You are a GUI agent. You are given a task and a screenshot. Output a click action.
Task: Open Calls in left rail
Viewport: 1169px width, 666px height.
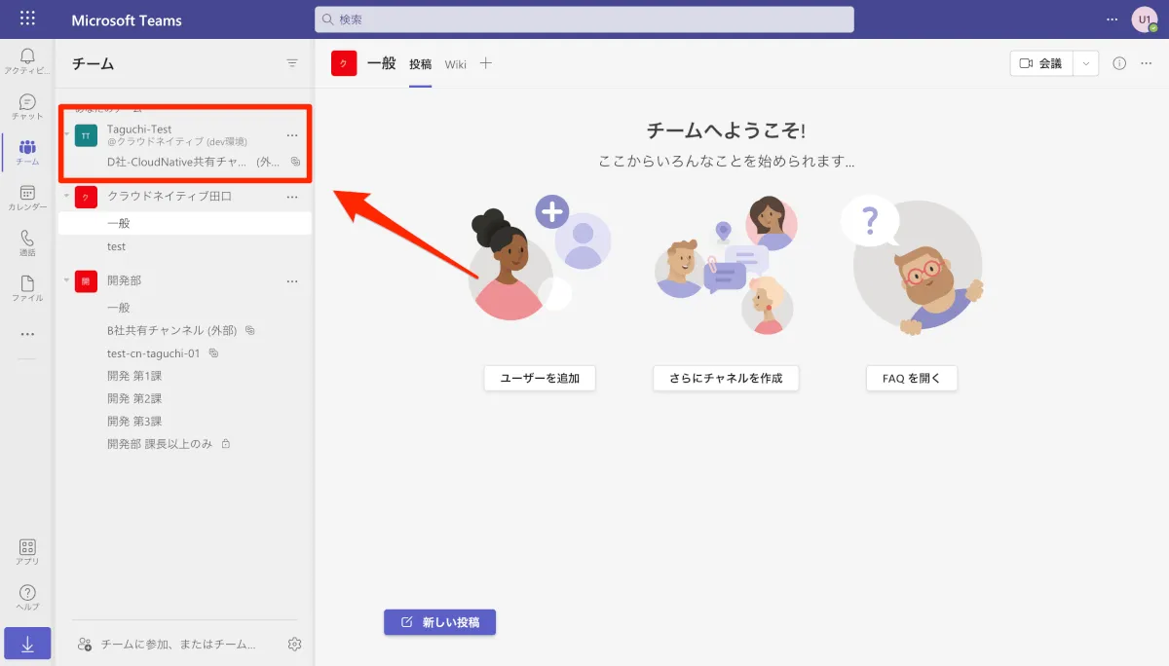pyautogui.click(x=27, y=242)
